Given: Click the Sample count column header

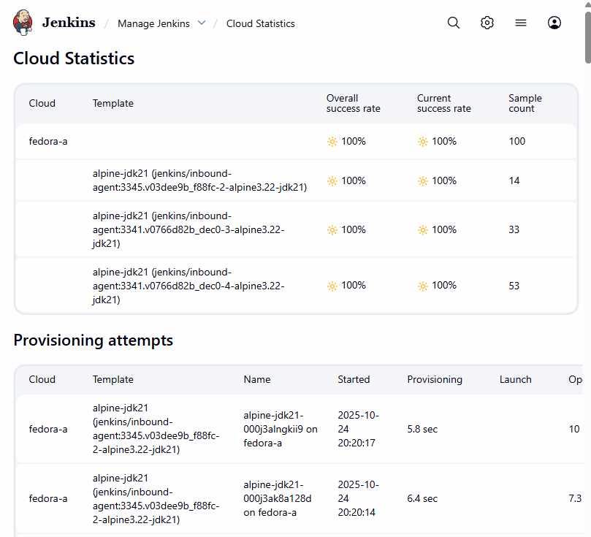Looking at the screenshot, I should pyautogui.click(x=525, y=103).
